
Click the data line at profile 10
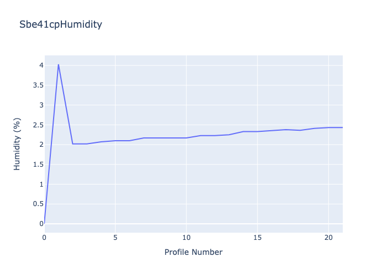186,138
